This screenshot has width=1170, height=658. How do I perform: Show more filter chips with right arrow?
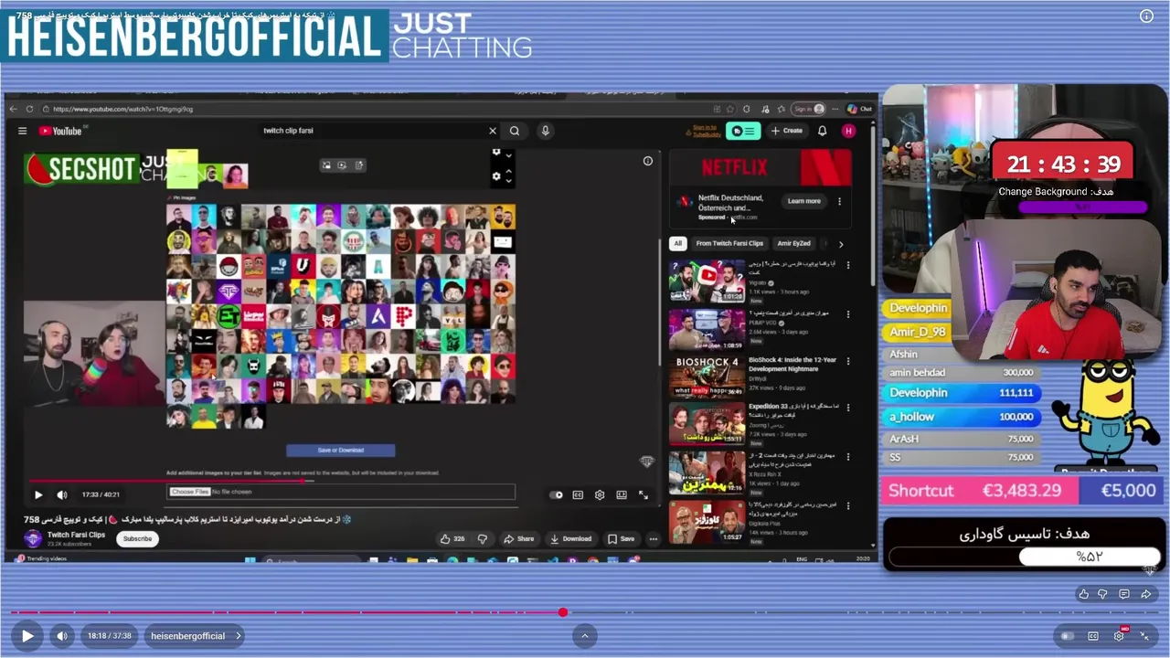841,244
